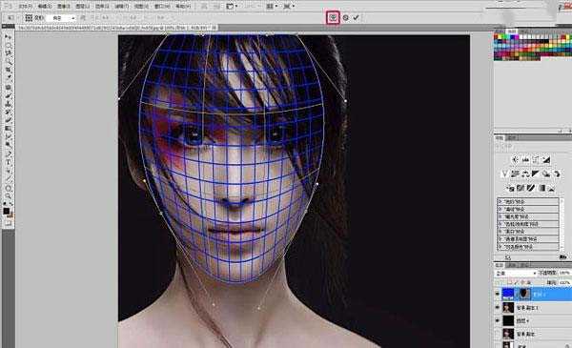Hide the selected blue-thumbnail top layer
This screenshot has width=572, height=348.
[x=498, y=294]
